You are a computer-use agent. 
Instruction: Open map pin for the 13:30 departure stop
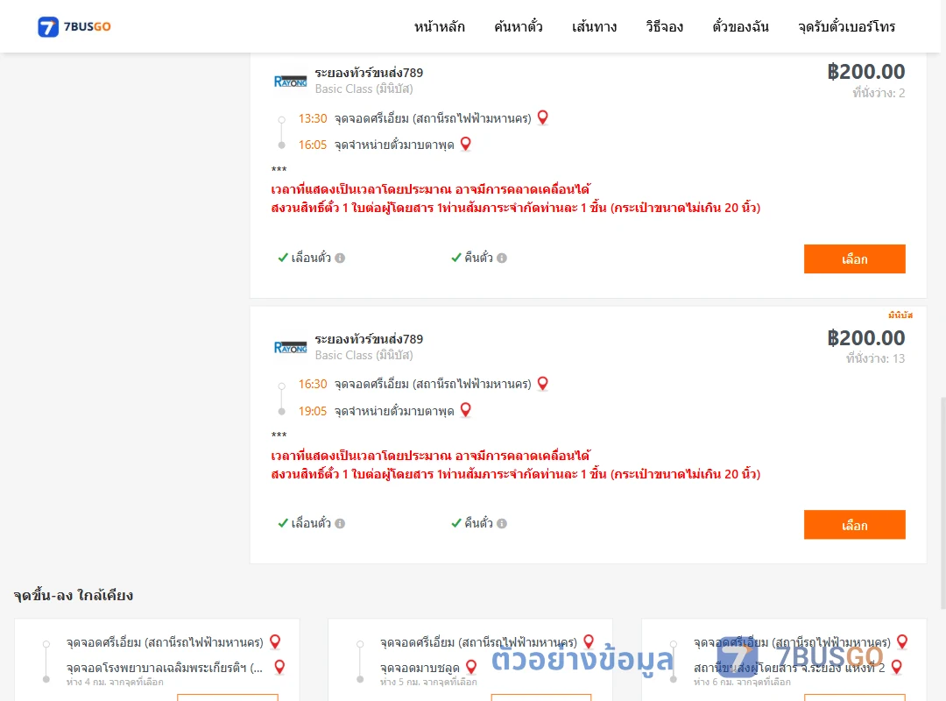click(543, 117)
